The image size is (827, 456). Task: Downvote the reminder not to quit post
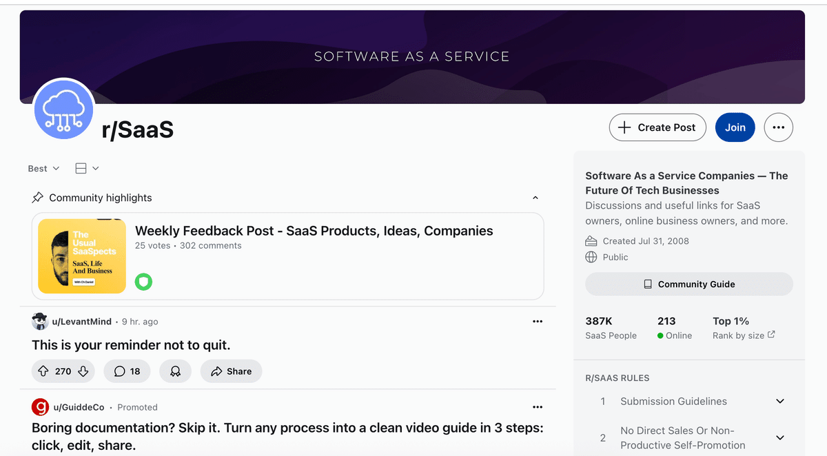(x=83, y=371)
